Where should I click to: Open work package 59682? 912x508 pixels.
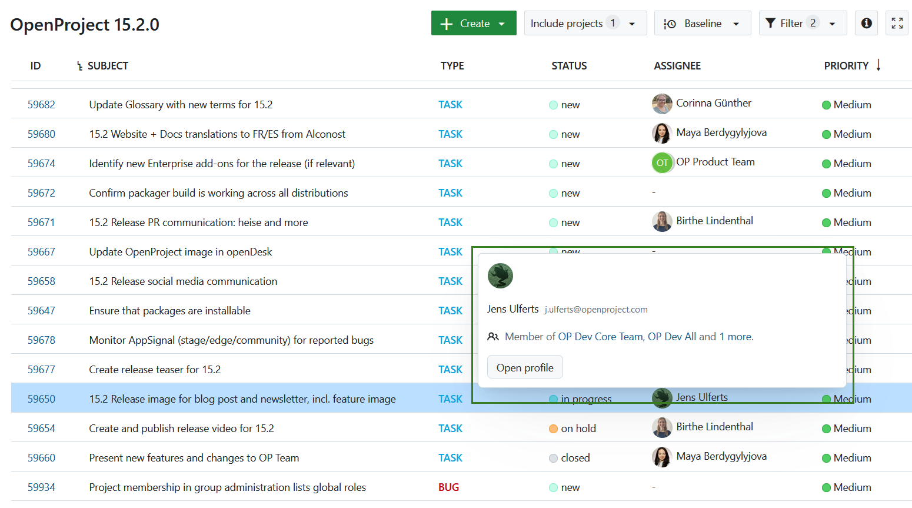click(x=41, y=104)
